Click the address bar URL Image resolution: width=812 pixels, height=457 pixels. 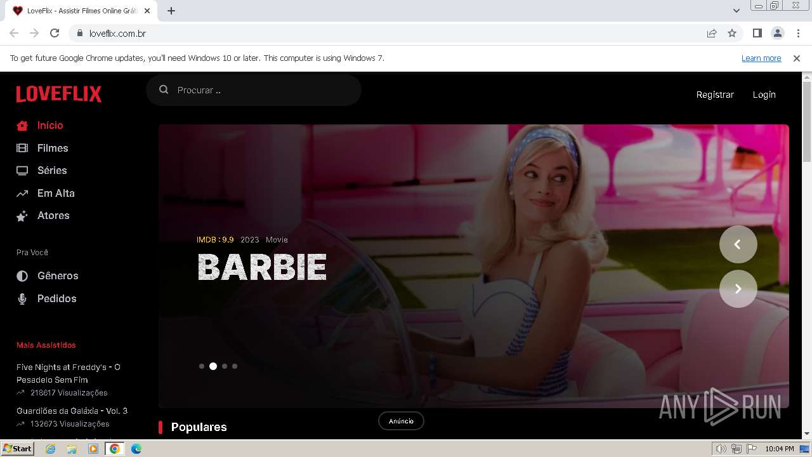coord(118,33)
